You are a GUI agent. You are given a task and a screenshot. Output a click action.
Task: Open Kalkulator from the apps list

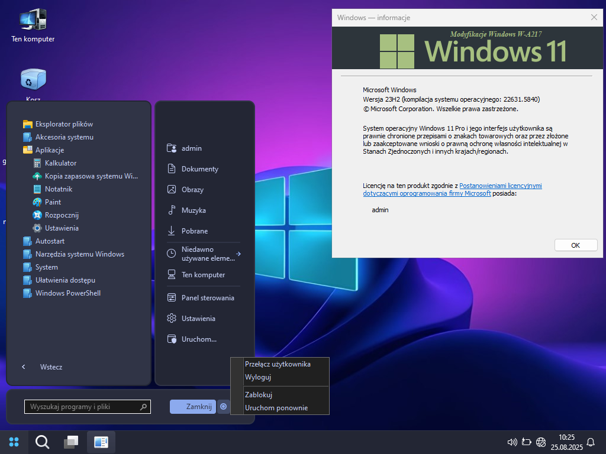[60, 163]
